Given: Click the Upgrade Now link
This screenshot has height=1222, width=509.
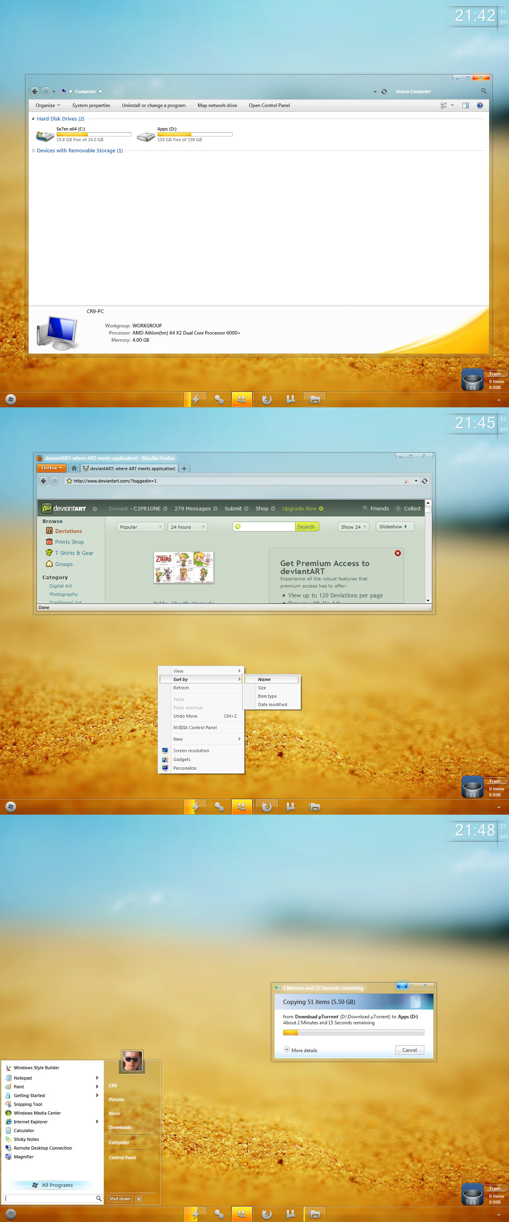Looking at the screenshot, I should pyautogui.click(x=302, y=508).
